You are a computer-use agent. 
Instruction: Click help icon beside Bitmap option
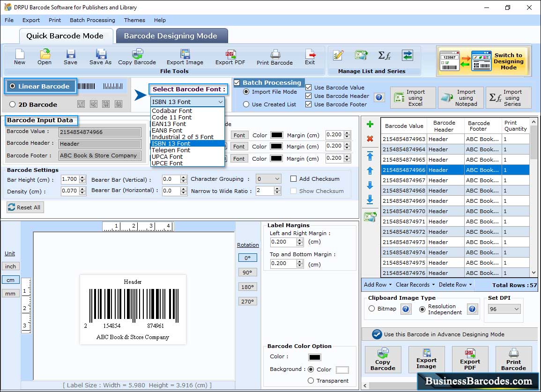406,309
